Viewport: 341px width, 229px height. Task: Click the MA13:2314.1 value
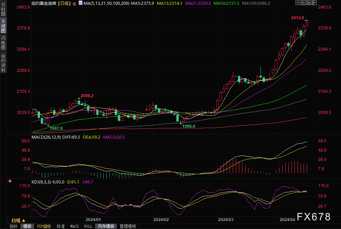click(169, 3)
